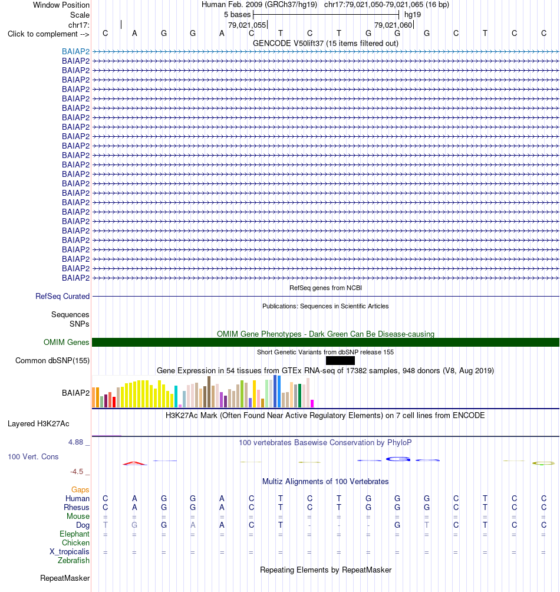This screenshot has height=592, width=560.
Task: Open the H3K27Ac Mark track title
Action: [325, 416]
